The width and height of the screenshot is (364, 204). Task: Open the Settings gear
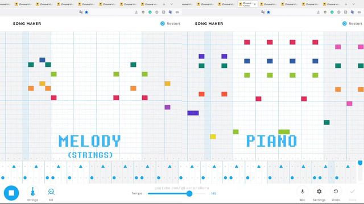[319, 194]
